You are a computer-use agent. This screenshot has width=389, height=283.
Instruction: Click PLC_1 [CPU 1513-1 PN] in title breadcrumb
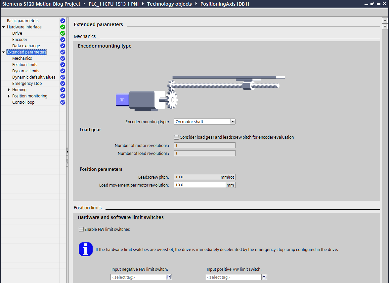pyautogui.click(x=114, y=4)
